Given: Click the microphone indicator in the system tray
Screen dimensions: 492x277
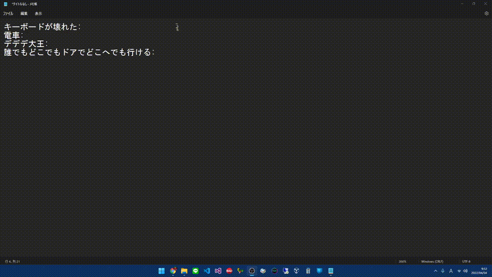Looking at the screenshot, I should click(443, 271).
